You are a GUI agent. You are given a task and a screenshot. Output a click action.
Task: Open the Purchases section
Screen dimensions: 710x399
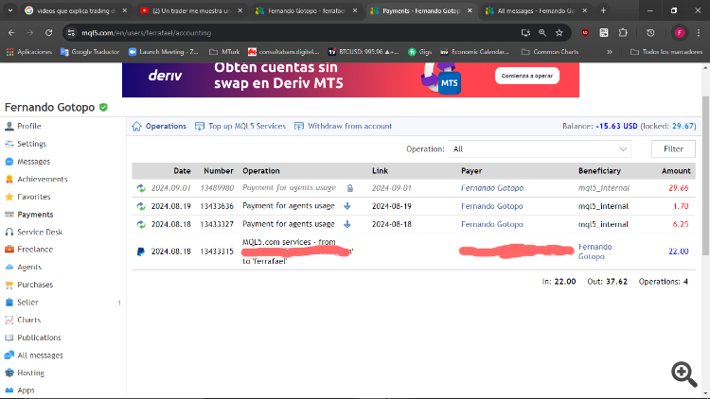click(35, 285)
